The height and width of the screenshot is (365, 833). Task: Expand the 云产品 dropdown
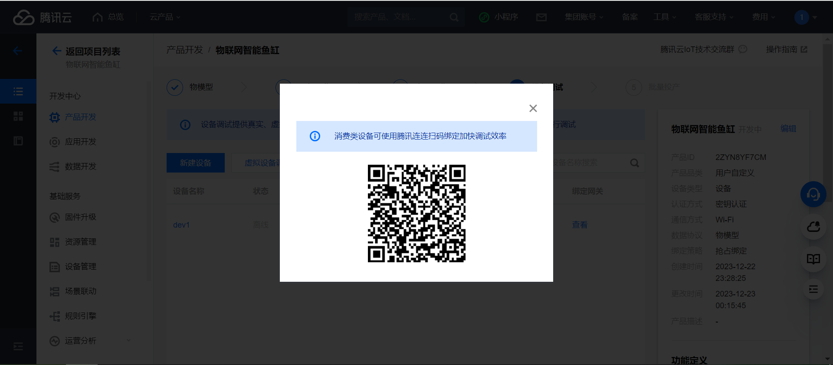pos(165,17)
